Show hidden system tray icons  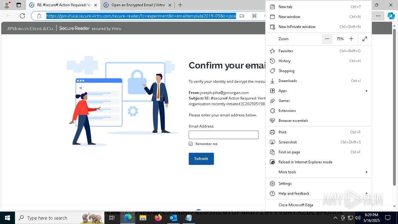(335, 218)
